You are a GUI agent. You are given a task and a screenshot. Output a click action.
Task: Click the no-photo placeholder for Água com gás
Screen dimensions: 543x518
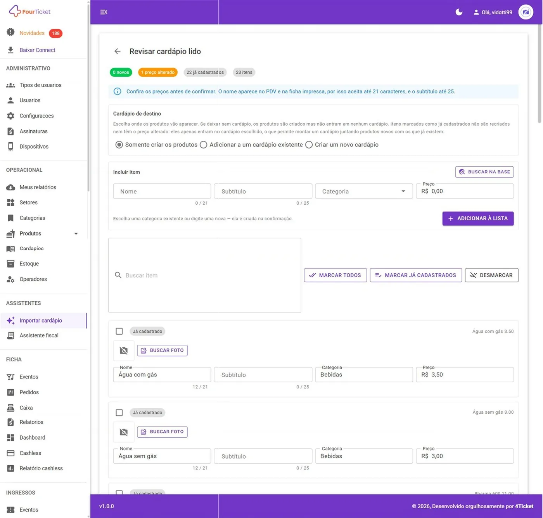click(124, 351)
